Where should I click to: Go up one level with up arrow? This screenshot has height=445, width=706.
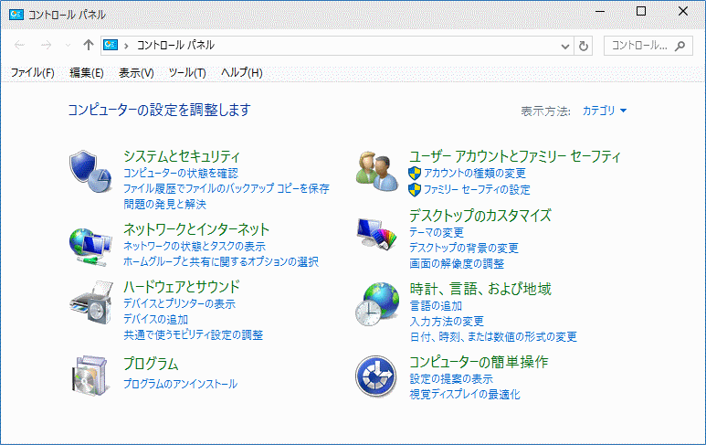[89, 45]
